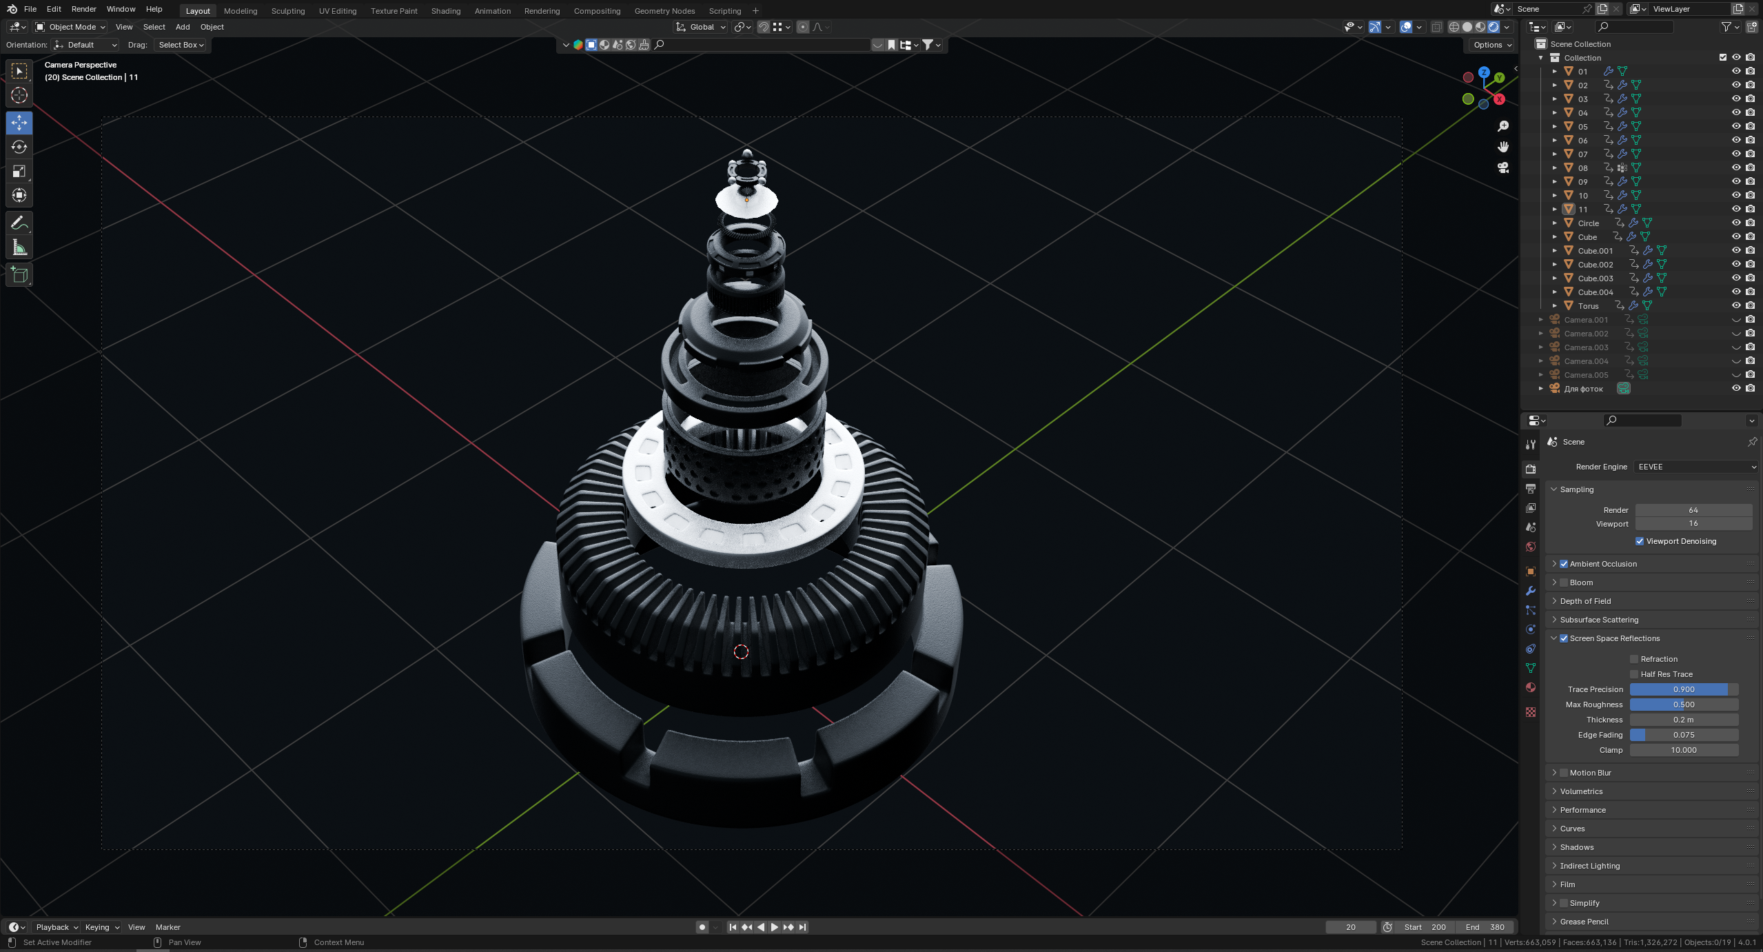Expand the Depth of Field panel
1763x952 pixels.
coord(1585,601)
